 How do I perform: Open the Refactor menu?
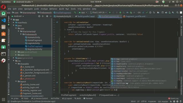tap(53, 9)
